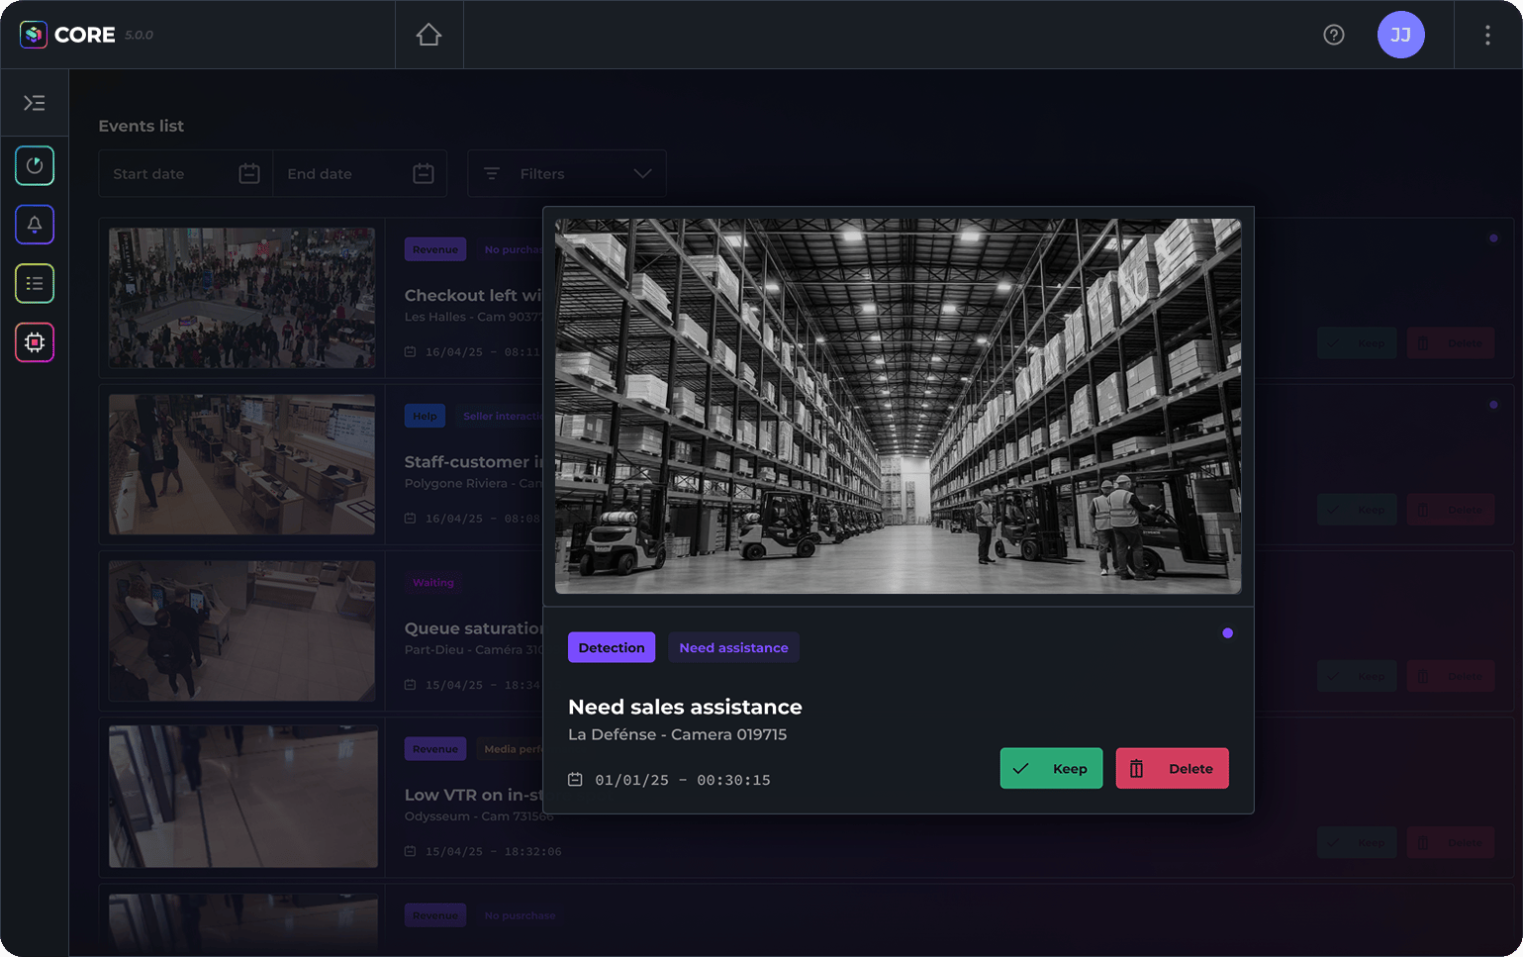Click the warehouse camera preview image

click(x=898, y=406)
